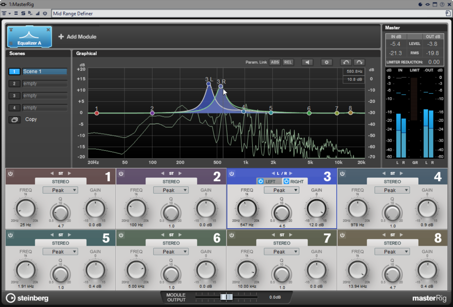The height and width of the screenshot is (307, 453).
Task: Click the help question mark icon in title bar
Action: click(442, 4)
